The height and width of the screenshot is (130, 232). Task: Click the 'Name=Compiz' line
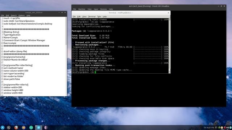pyautogui.click(x=11, y=38)
